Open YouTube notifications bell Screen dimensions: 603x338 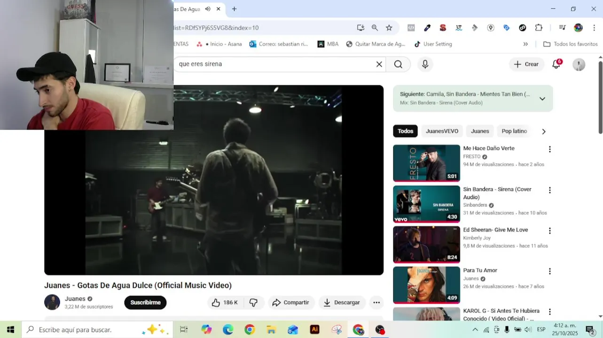[556, 64]
